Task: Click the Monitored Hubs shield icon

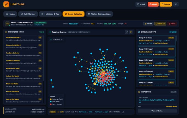Action: pyautogui.click(x=6, y=32)
